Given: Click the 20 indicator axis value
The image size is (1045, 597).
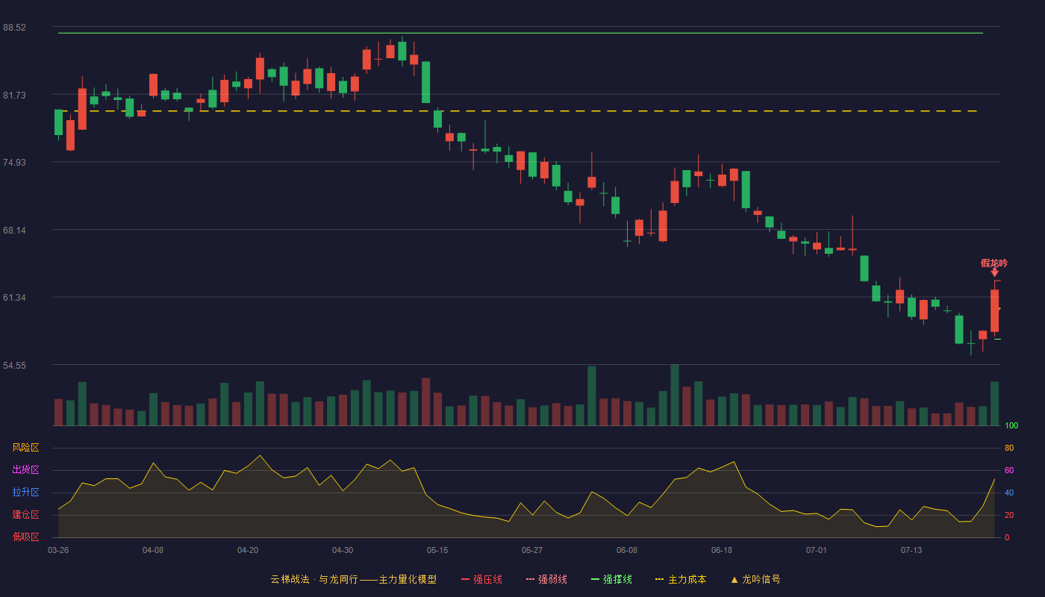Looking at the screenshot, I should click(1009, 515).
